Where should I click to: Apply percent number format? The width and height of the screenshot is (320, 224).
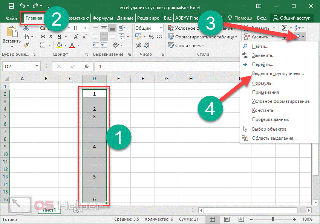coord(151,37)
